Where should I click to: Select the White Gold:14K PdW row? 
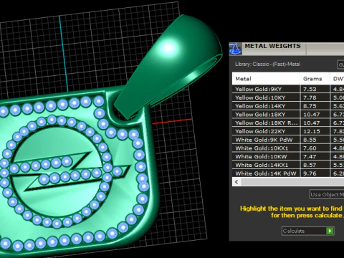point(288,173)
